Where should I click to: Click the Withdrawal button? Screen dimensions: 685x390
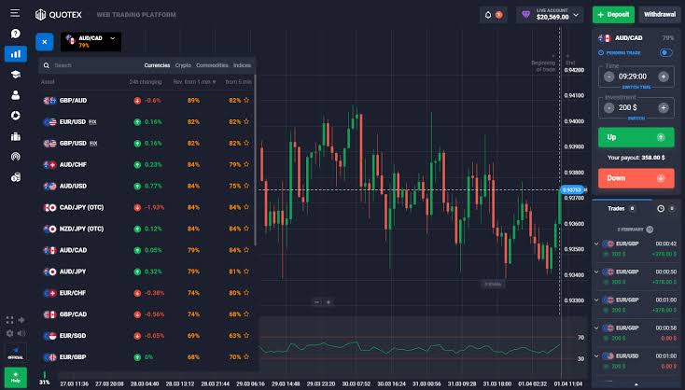click(660, 15)
